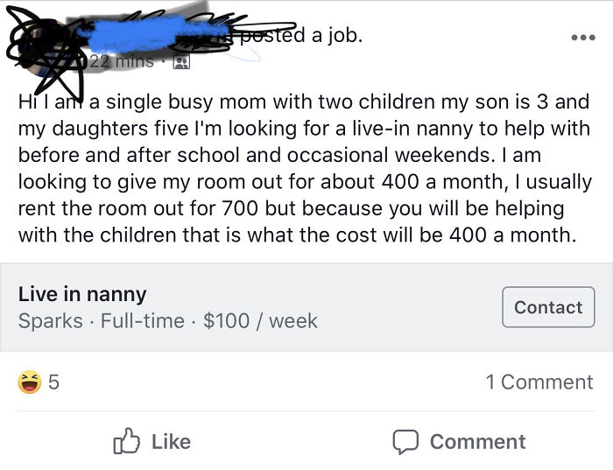Open the 1 Comment link

pos(539,382)
